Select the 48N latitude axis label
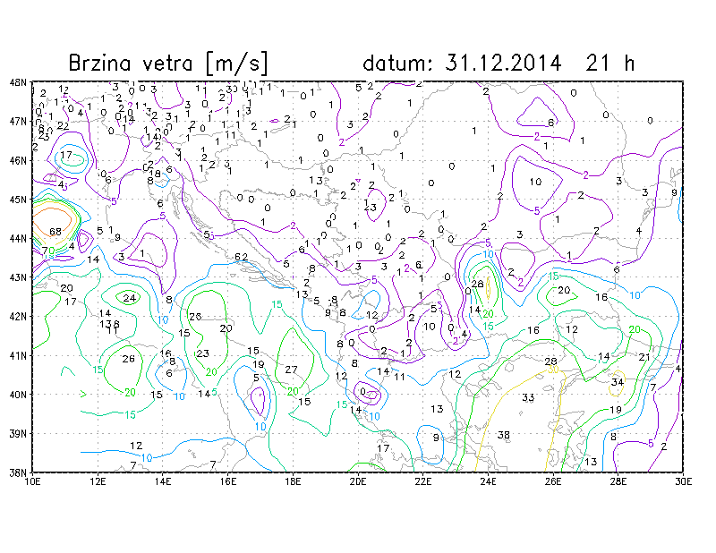 pos(18,82)
